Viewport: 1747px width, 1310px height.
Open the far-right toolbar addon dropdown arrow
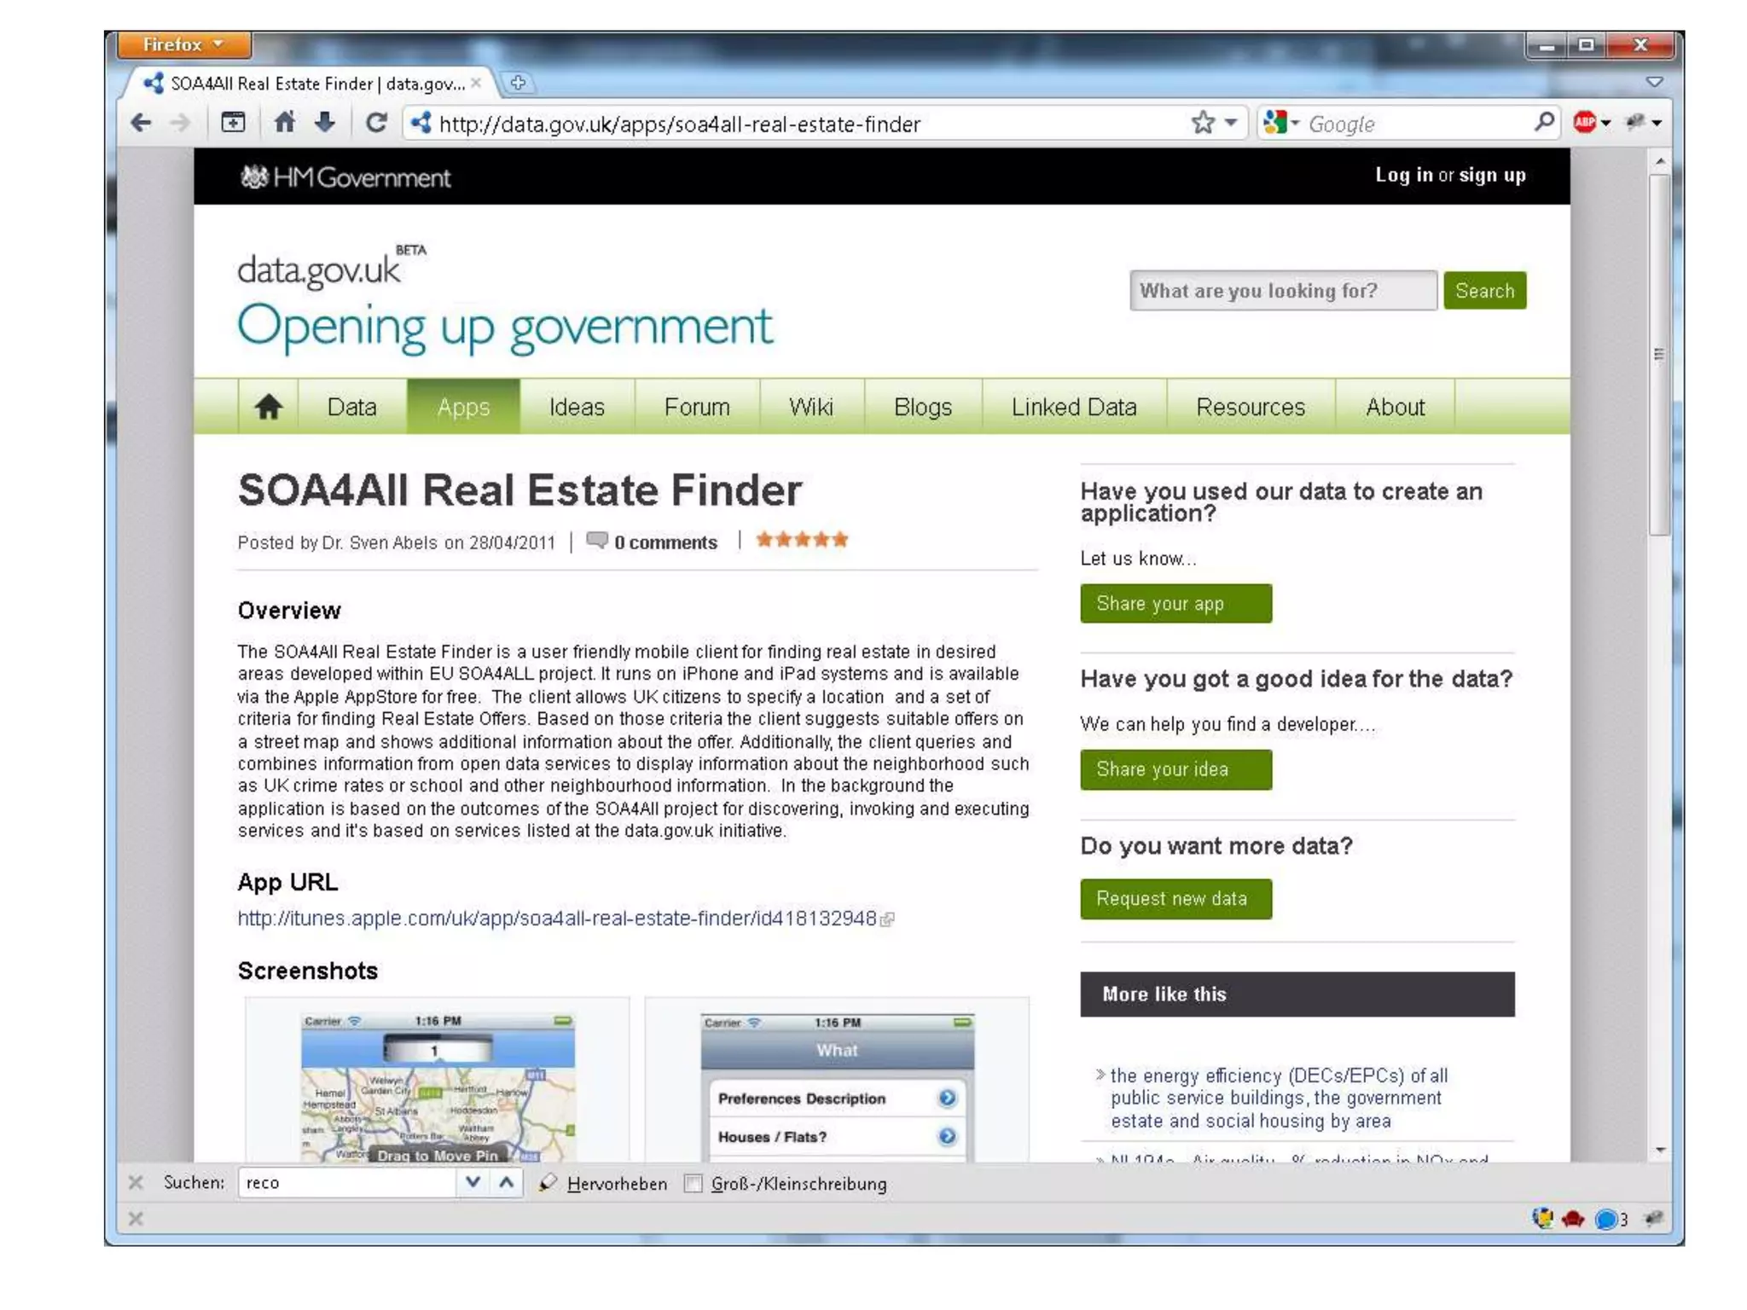pyautogui.click(x=1657, y=124)
